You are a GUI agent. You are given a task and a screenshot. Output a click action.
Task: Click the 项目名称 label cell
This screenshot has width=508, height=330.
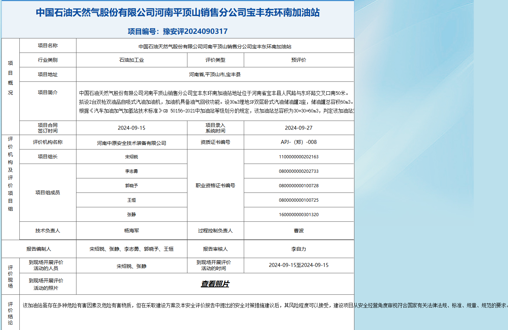[48, 45]
